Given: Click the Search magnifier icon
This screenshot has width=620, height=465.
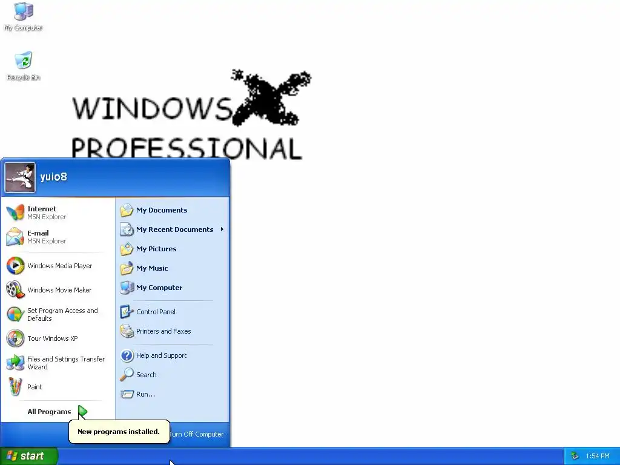Looking at the screenshot, I should [x=127, y=374].
